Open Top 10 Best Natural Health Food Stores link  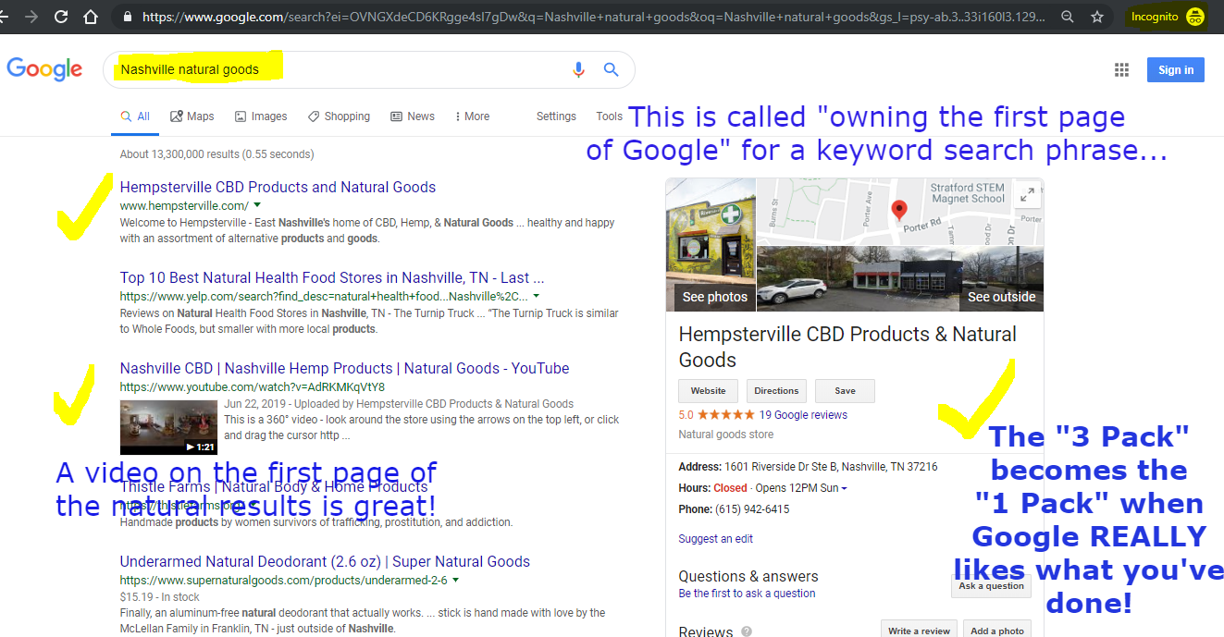point(332,278)
